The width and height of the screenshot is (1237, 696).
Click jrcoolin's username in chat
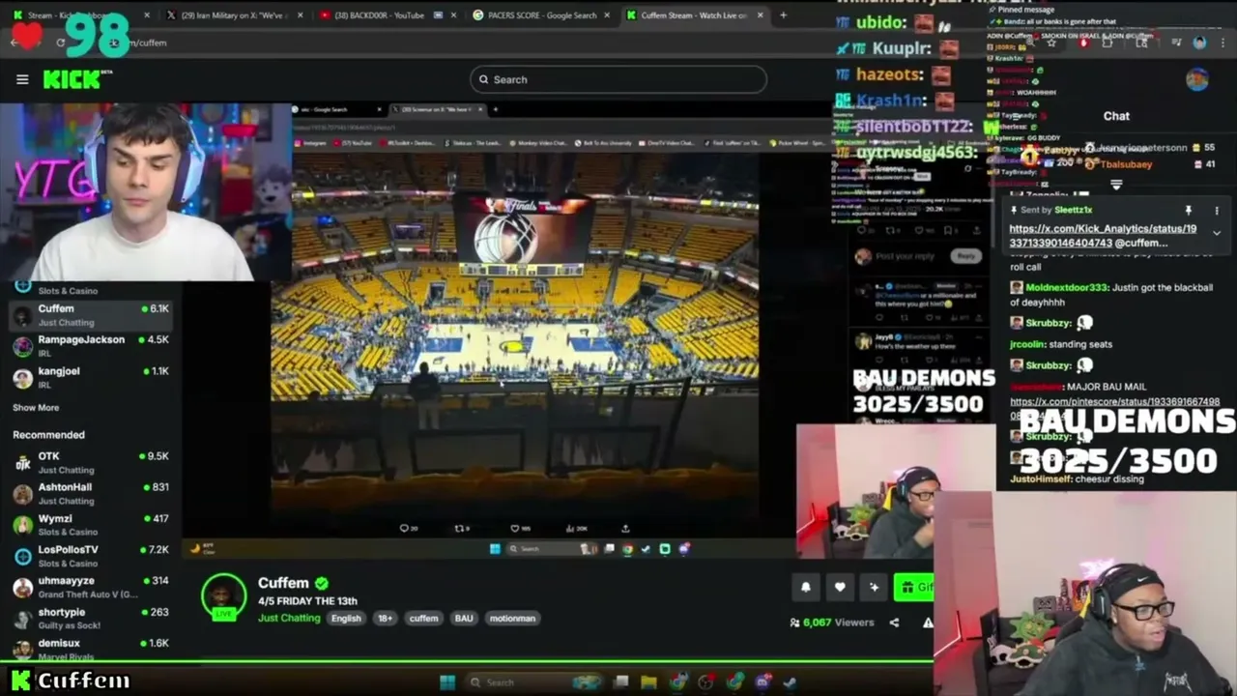coord(1030,344)
